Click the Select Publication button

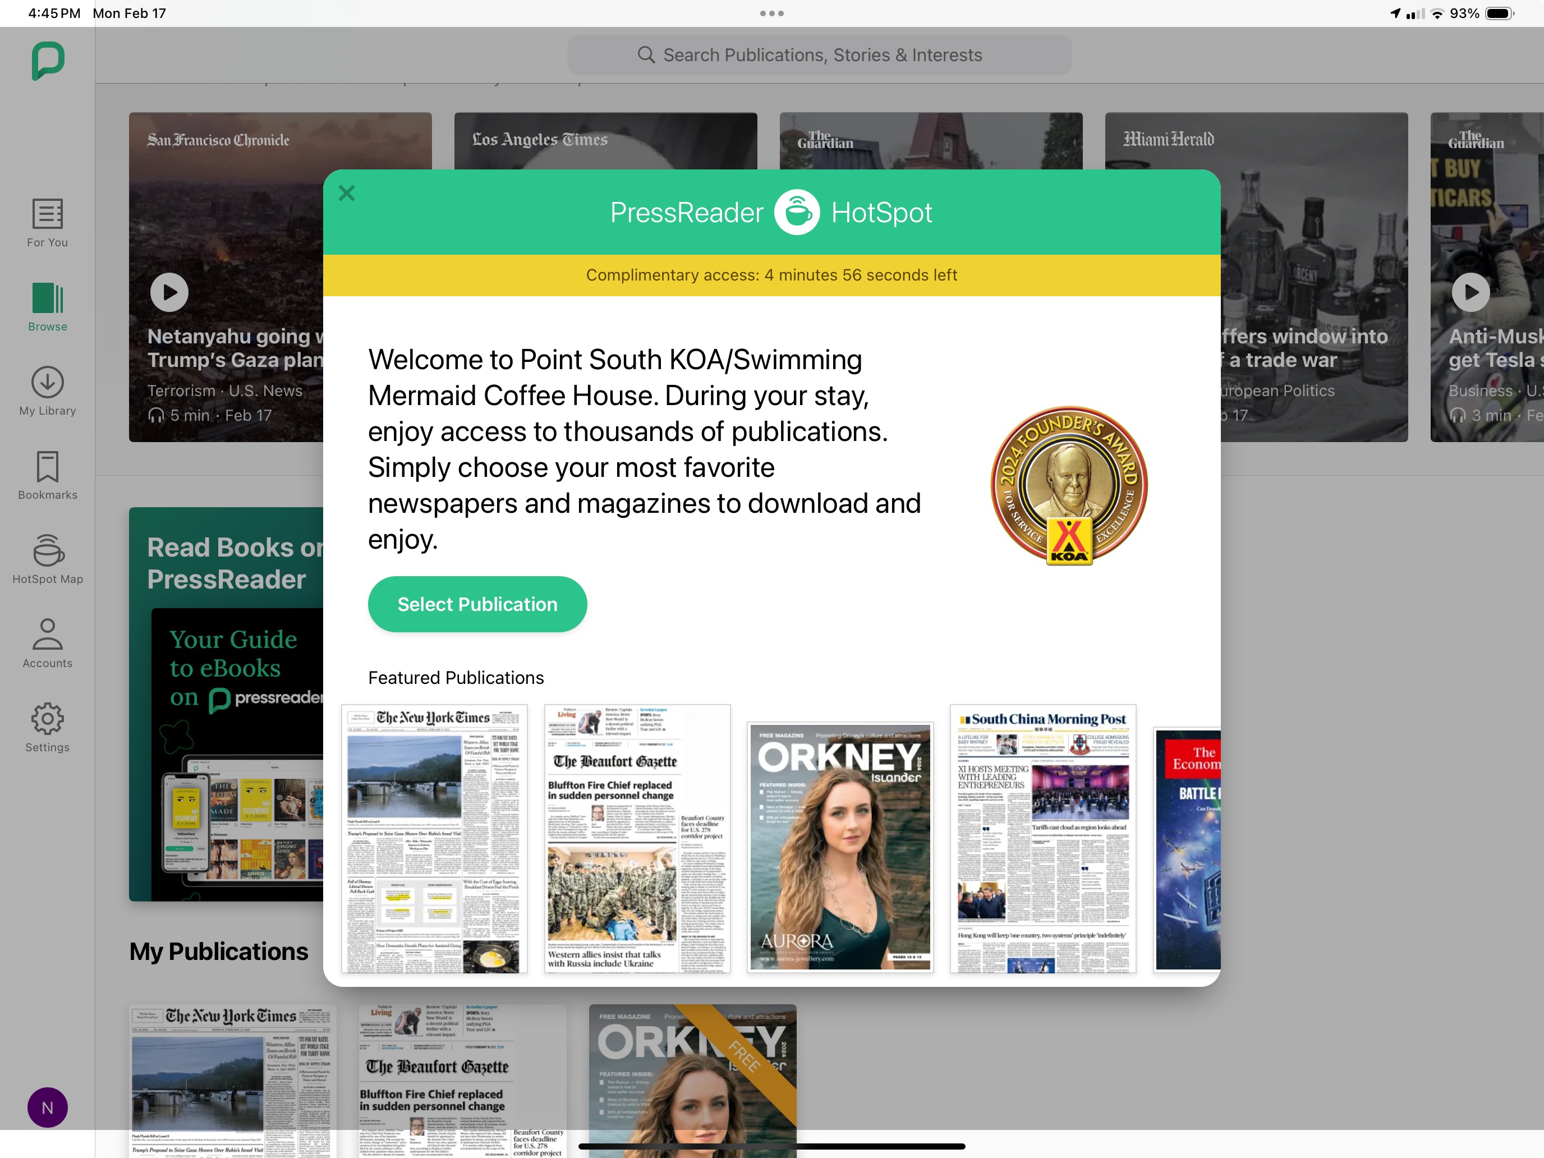point(477,604)
